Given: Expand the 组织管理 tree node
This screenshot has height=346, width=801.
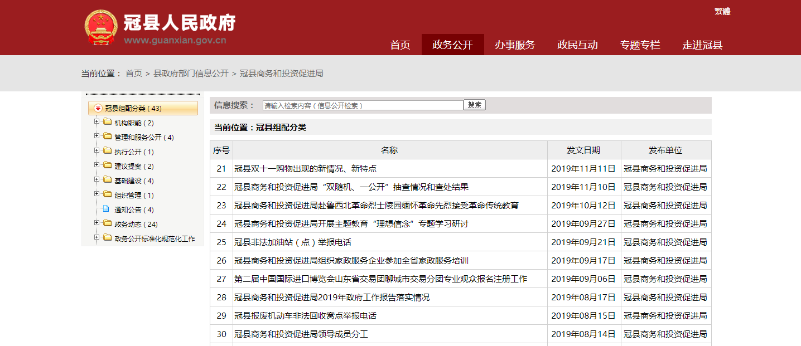Looking at the screenshot, I should [97, 194].
